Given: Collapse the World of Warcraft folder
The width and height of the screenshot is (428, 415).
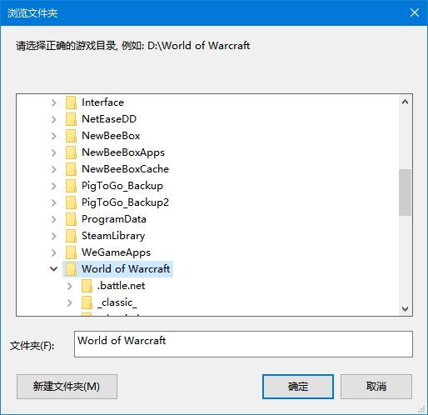Looking at the screenshot, I should [x=53, y=269].
